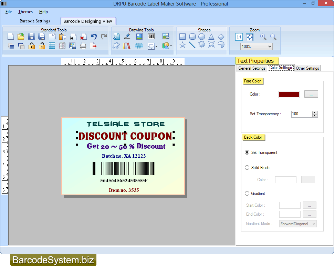Viewport: 334px width, 266px height.
Task: Open the Themes menu
Action: point(25,12)
